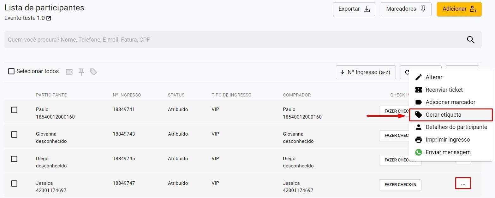Open the Marcadores options button

click(406, 9)
